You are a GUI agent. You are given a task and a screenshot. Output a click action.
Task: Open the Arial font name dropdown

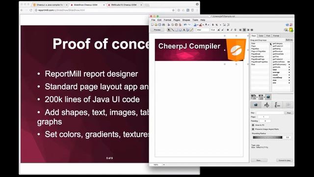pyautogui.click(x=203, y=30)
